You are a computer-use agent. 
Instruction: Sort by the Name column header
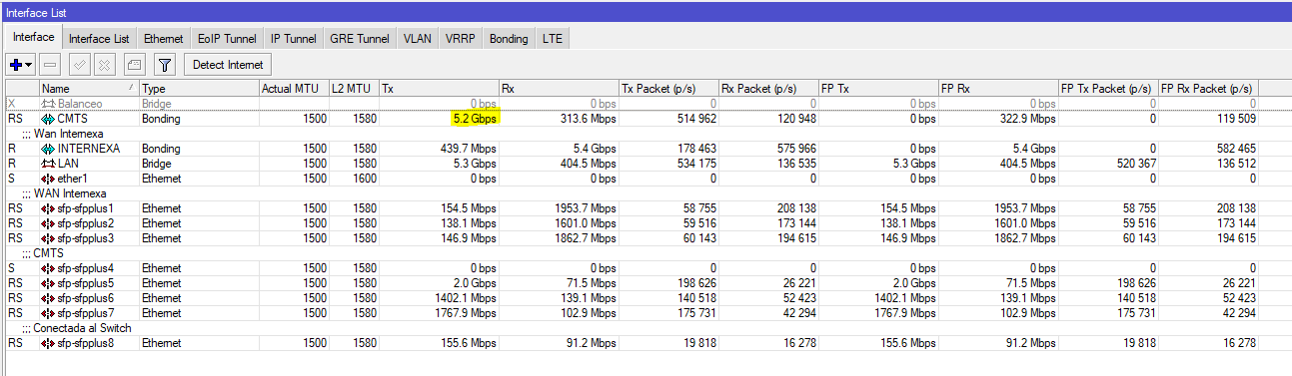(89, 89)
